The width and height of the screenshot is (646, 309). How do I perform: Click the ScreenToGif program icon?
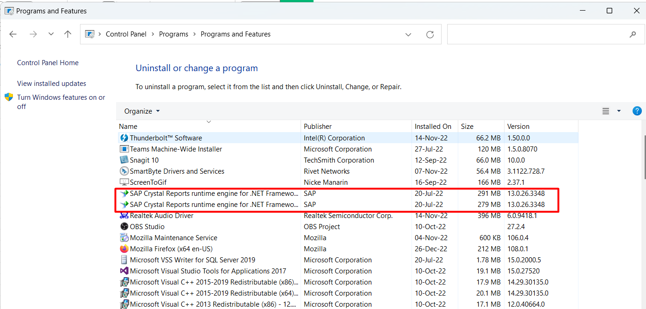(124, 182)
